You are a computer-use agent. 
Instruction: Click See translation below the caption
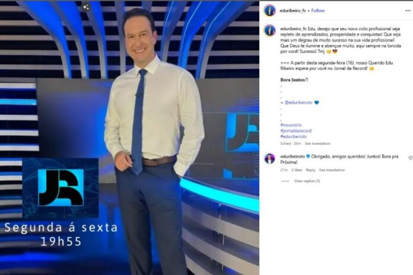[317, 143]
